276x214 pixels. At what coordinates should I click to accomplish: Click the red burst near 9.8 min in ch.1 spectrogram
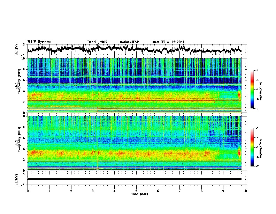tap(239, 95)
